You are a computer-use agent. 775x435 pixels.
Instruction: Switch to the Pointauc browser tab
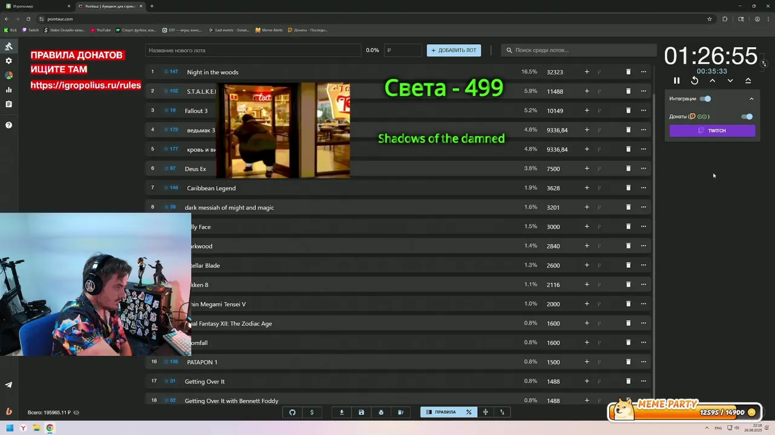[110, 6]
